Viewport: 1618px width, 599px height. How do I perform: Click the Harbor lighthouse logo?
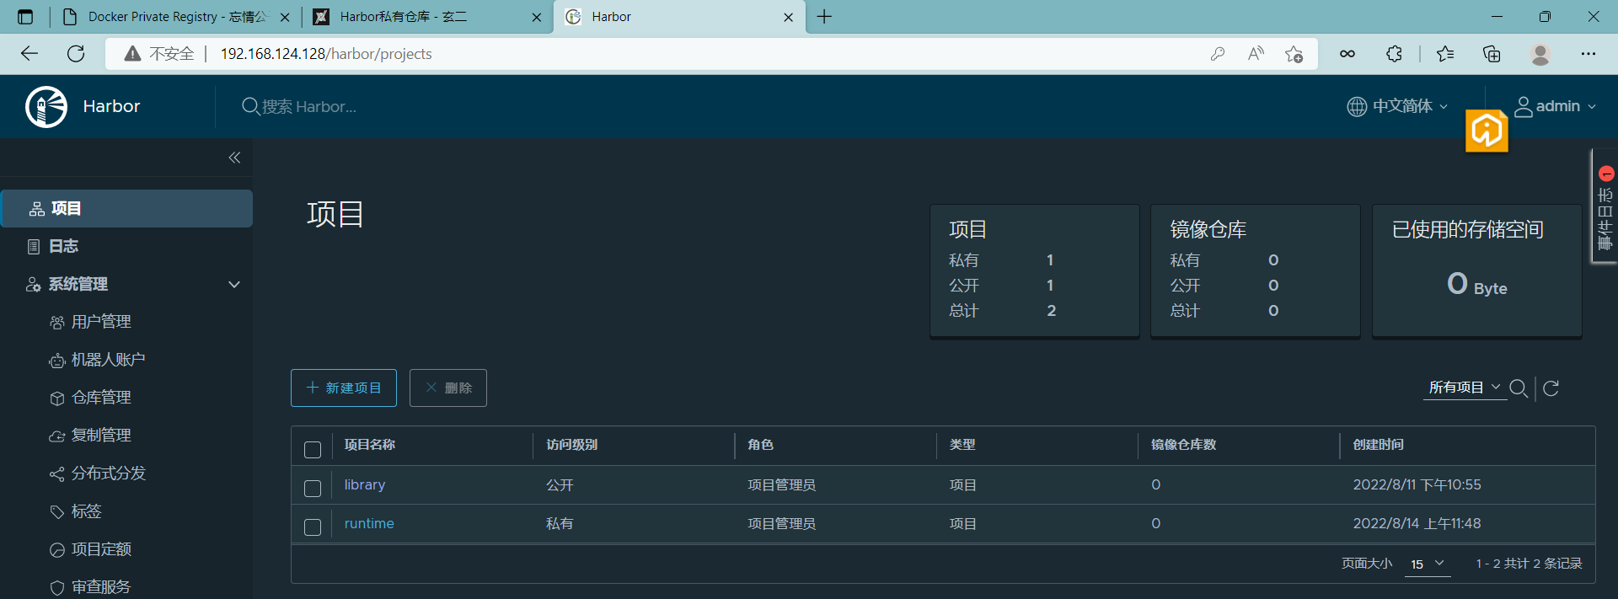click(x=46, y=107)
